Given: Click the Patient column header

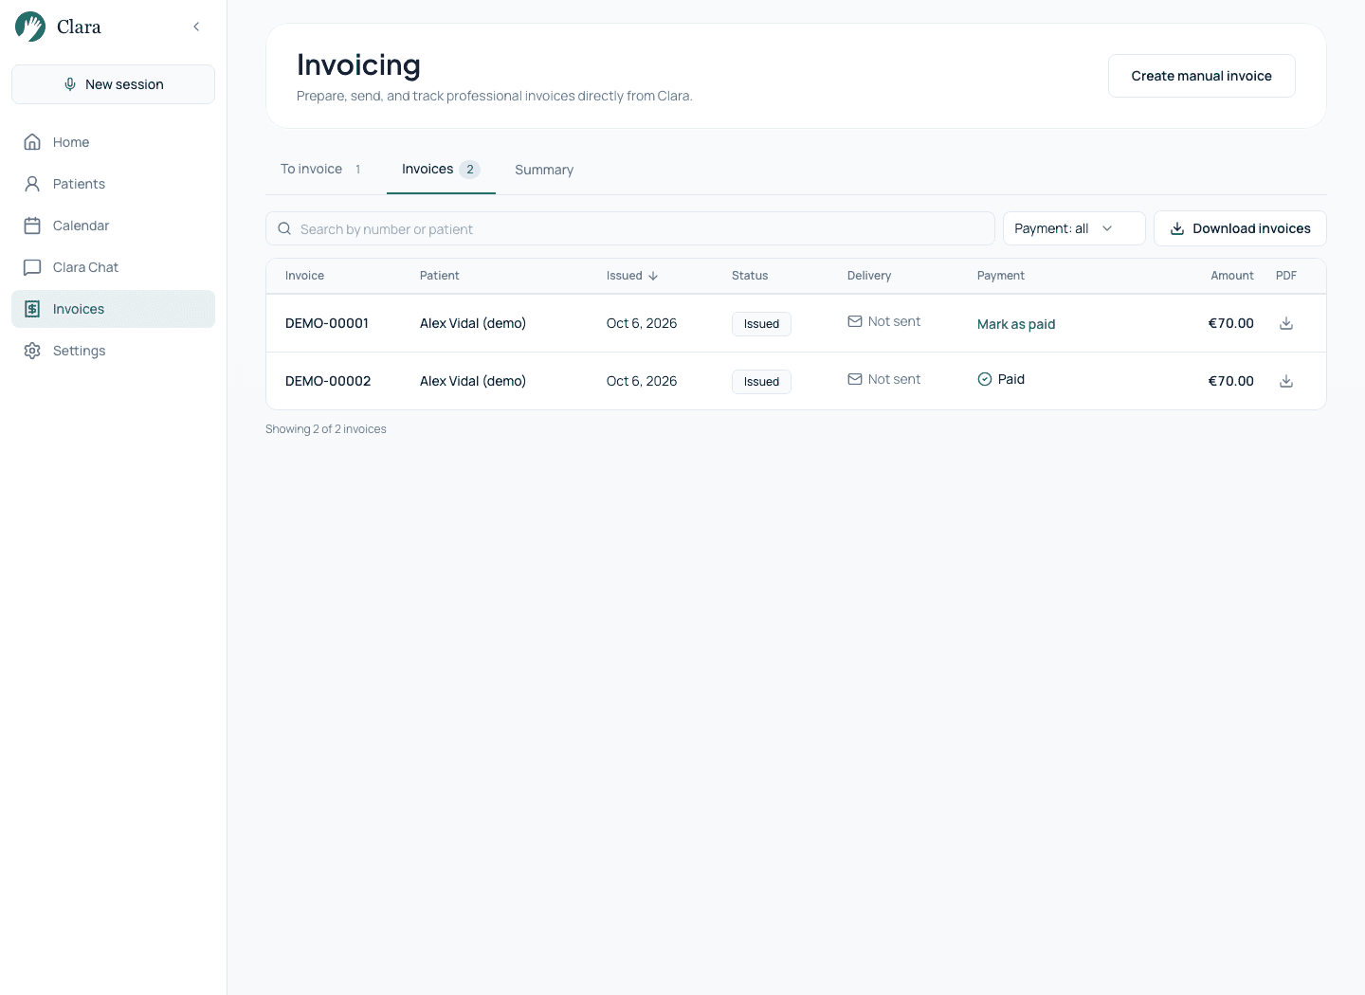Looking at the screenshot, I should pyautogui.click(x=440, y=276).
